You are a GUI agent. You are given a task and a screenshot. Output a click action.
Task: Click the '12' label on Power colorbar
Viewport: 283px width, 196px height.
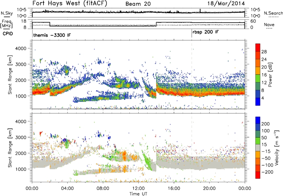coord(264,83)
